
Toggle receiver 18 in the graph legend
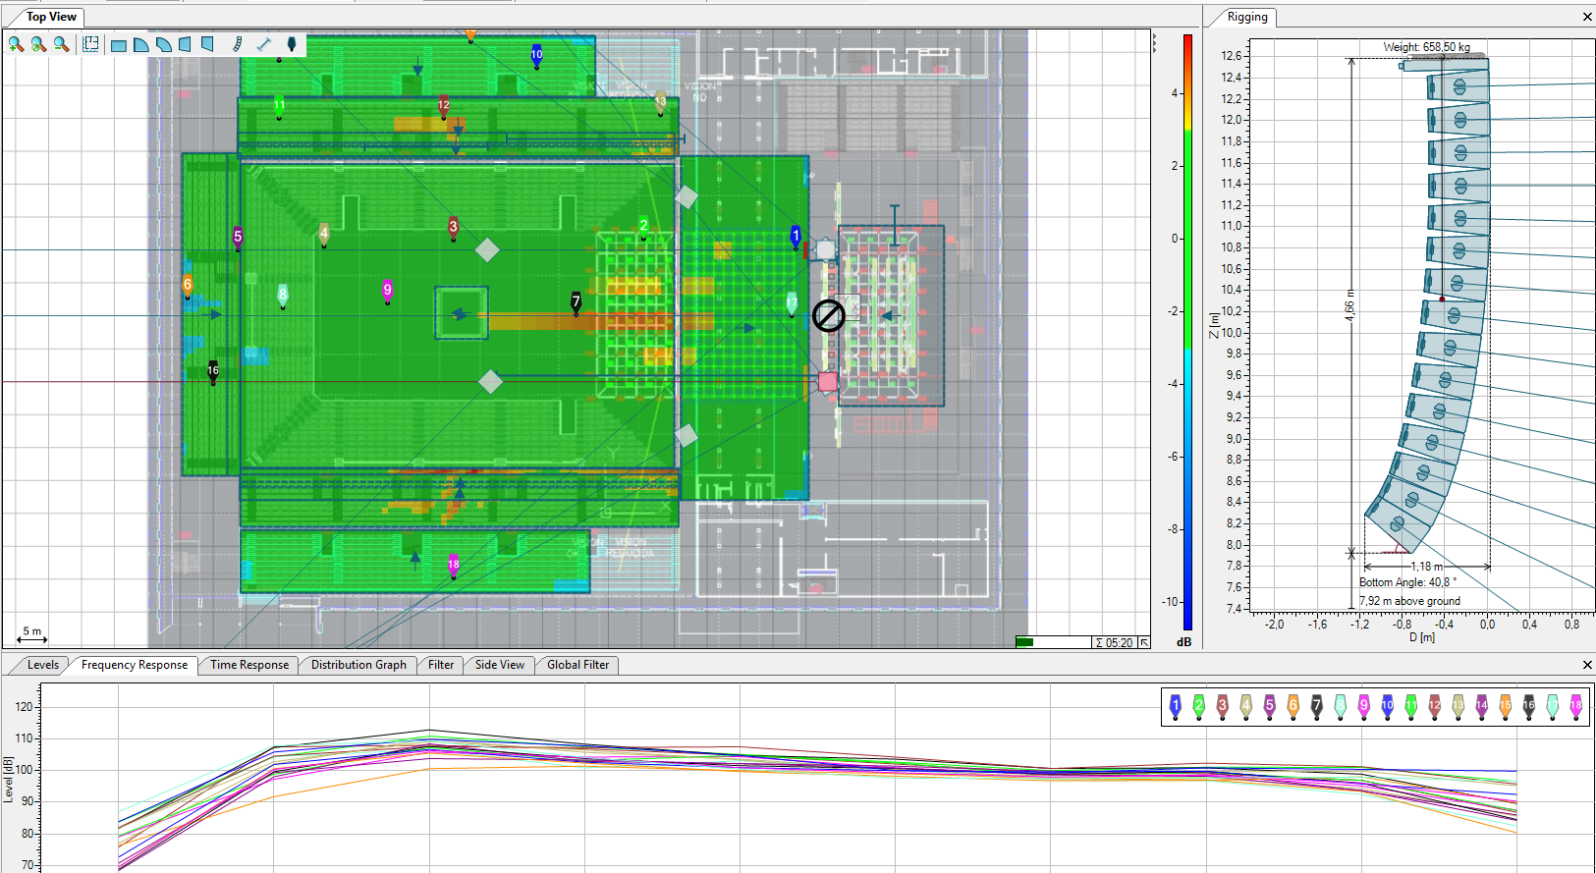coord(1575,705)
